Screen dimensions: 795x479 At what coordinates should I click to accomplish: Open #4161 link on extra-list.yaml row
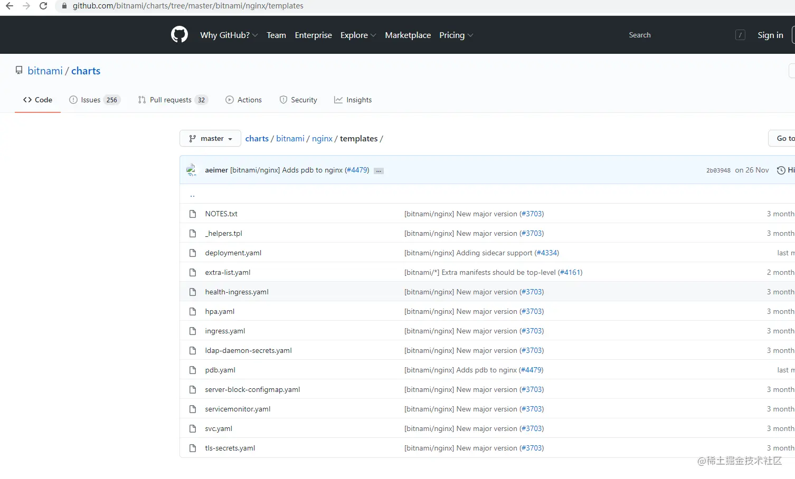coord(570,272)
